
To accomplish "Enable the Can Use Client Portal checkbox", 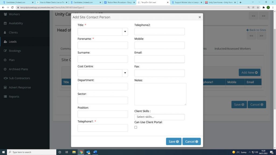I will click(x=136, y=127).
